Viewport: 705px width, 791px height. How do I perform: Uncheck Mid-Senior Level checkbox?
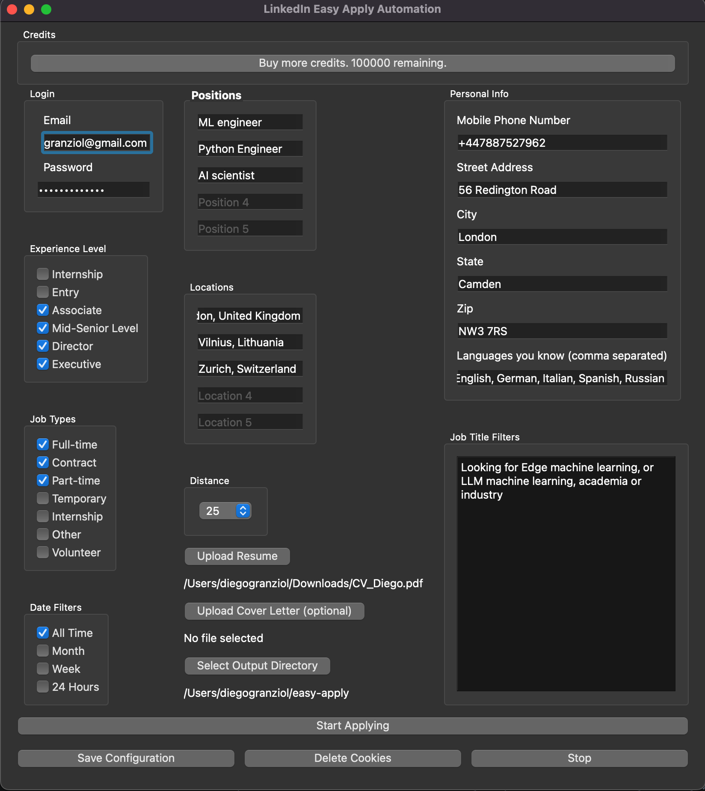[43, 328]
